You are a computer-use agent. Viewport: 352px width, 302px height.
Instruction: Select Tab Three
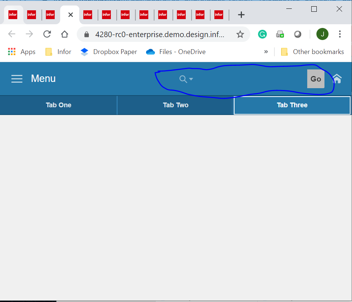[x=292, y=105]
